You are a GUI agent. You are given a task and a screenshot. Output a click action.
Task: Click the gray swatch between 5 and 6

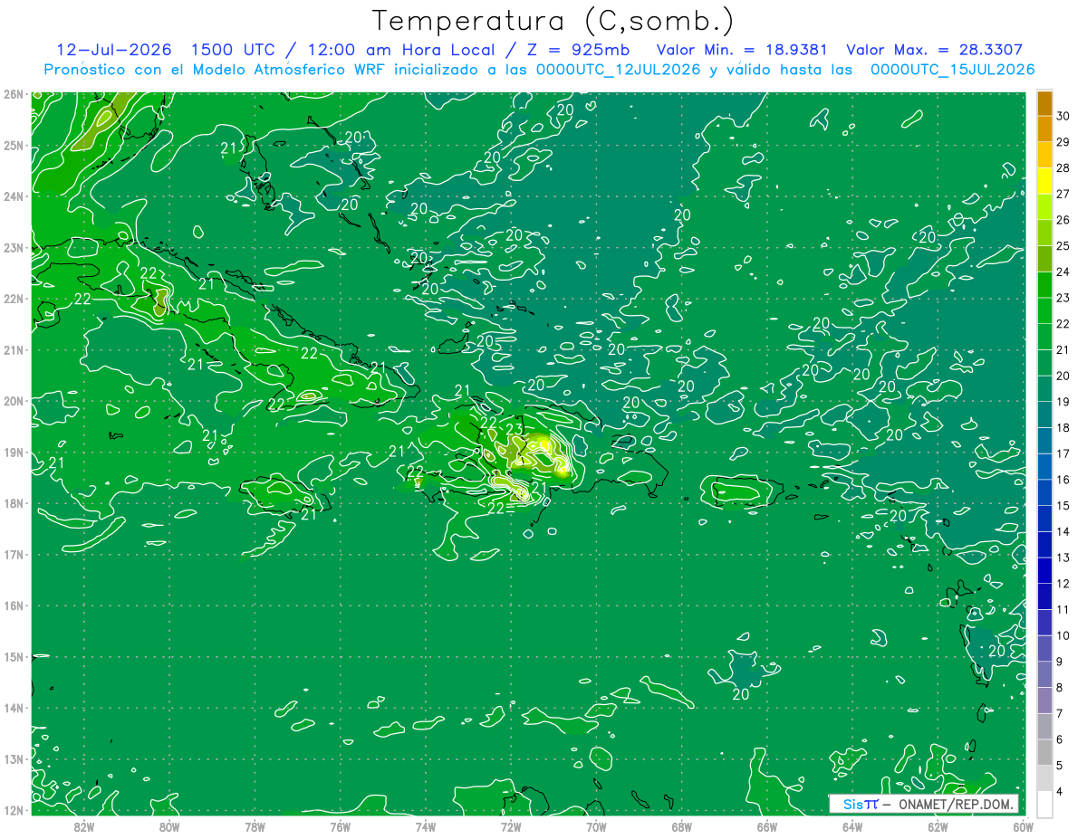pyautogui.click(x=1044, y=753)
